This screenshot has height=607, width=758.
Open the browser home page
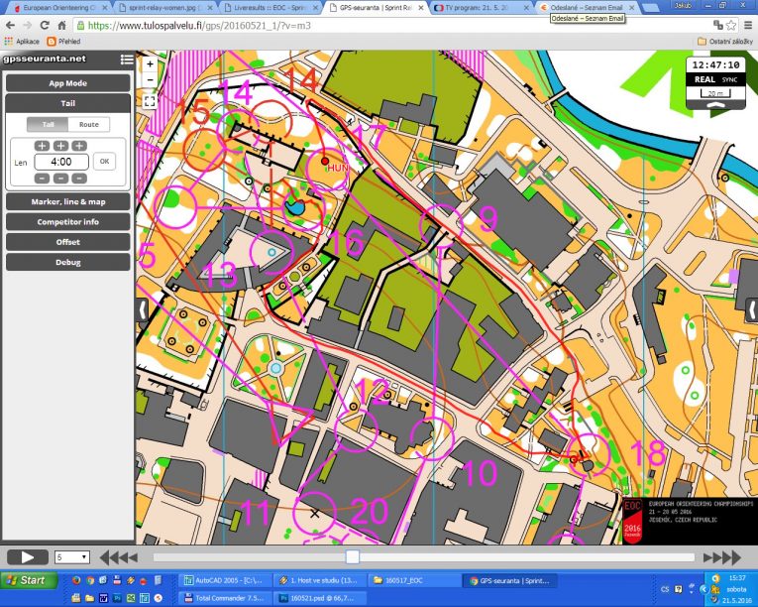tap(61, 26)
